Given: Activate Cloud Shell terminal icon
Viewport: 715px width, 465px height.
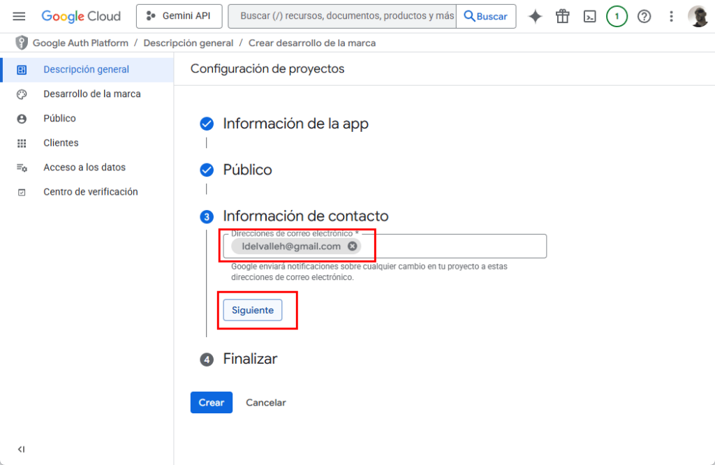Looking at the screenshot, I should coord(590,16).
